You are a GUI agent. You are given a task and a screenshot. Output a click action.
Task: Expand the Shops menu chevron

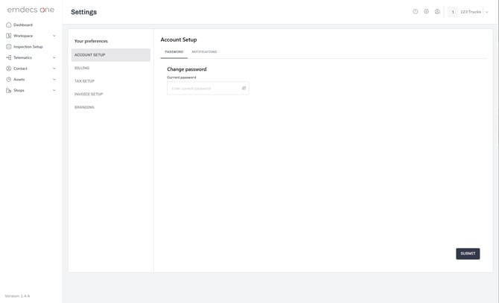[x=54, y=90]
